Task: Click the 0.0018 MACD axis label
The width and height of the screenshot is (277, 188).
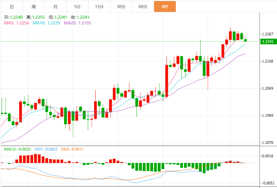Action: click(x=268, y=156)
